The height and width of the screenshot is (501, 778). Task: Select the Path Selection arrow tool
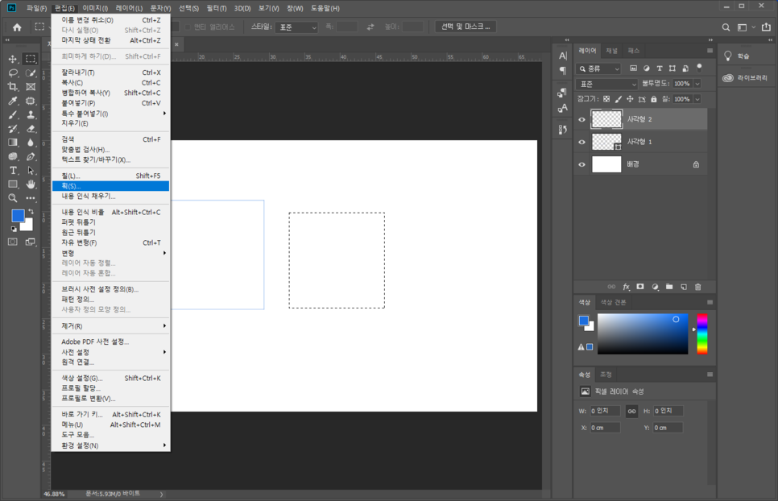[x=31, y=171]
